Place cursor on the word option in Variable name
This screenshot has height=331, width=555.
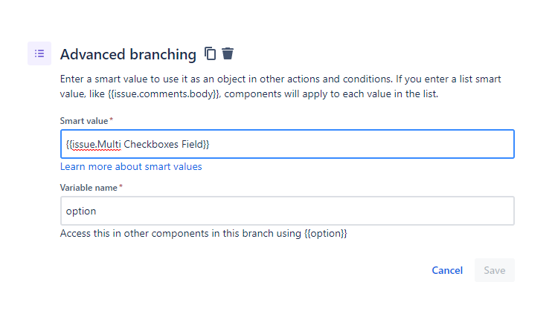[x=81, y=212]
